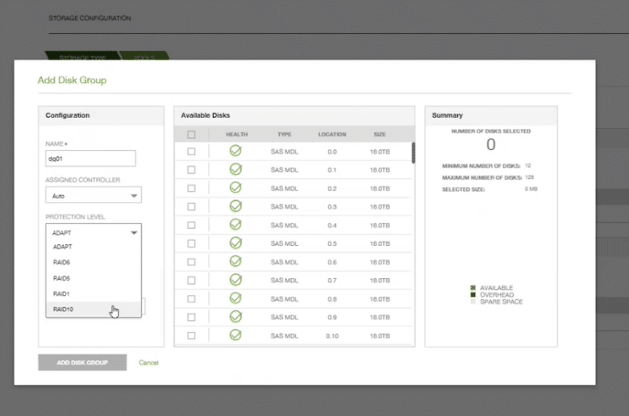
Task: Select RAID10 protection level option
Action: [94, 310]
